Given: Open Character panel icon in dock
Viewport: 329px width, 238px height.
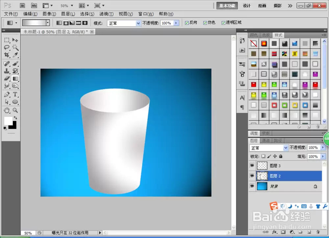Looking at the screenshot, I should 242,98.
